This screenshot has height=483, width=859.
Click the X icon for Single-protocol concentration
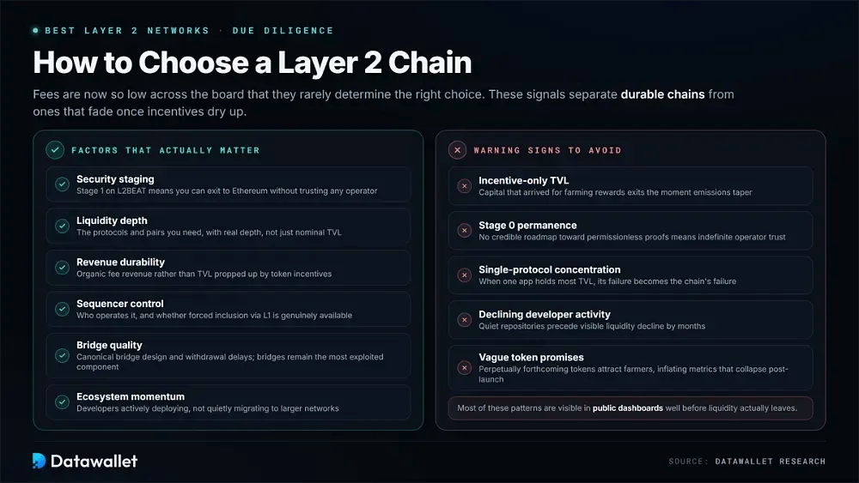tap(465, 275)
